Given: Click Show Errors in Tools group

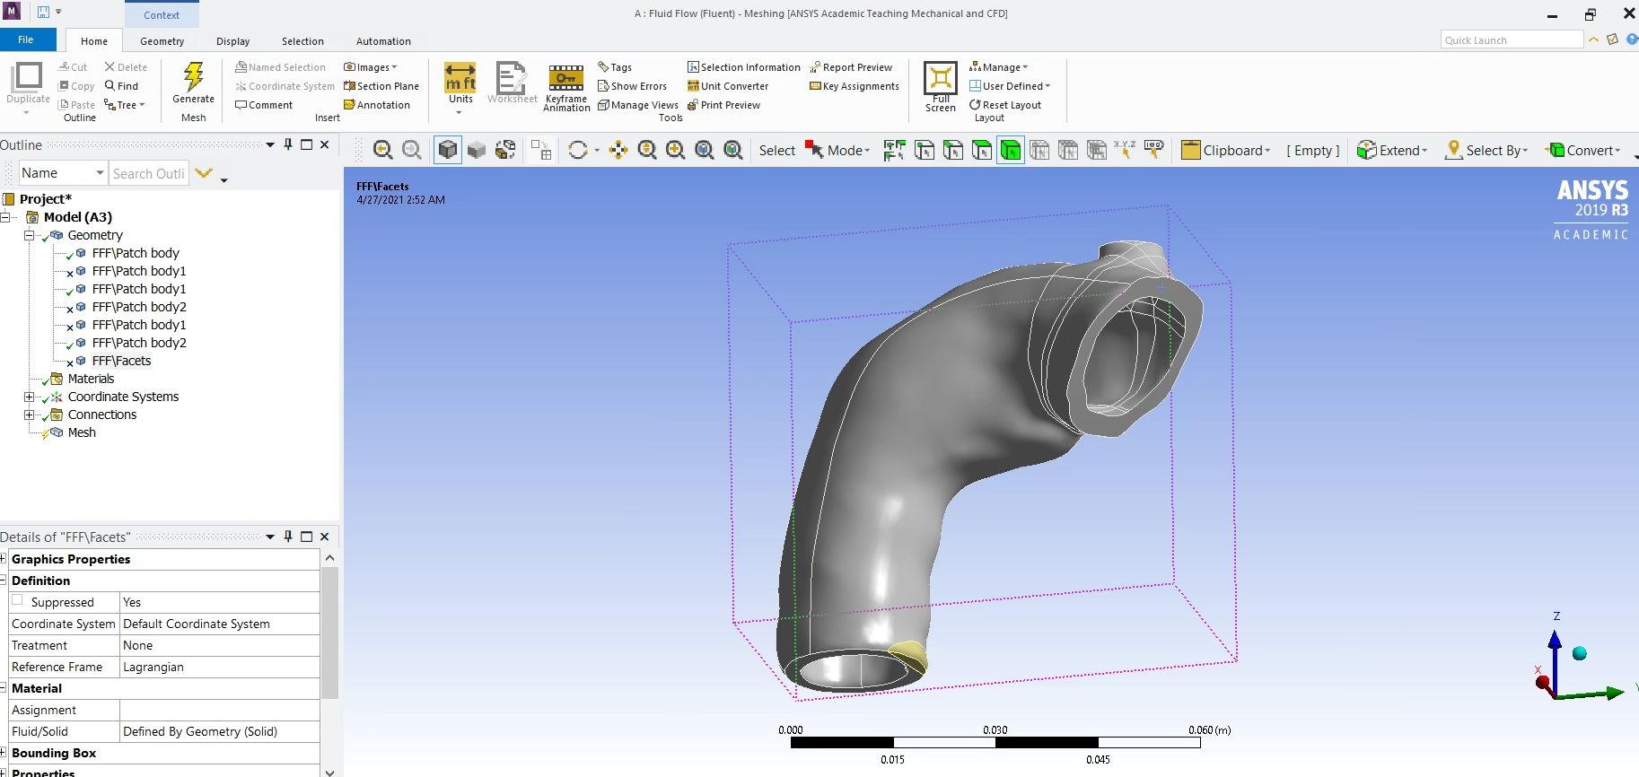Looking at the screenshot, I should [x=633, y=86].
